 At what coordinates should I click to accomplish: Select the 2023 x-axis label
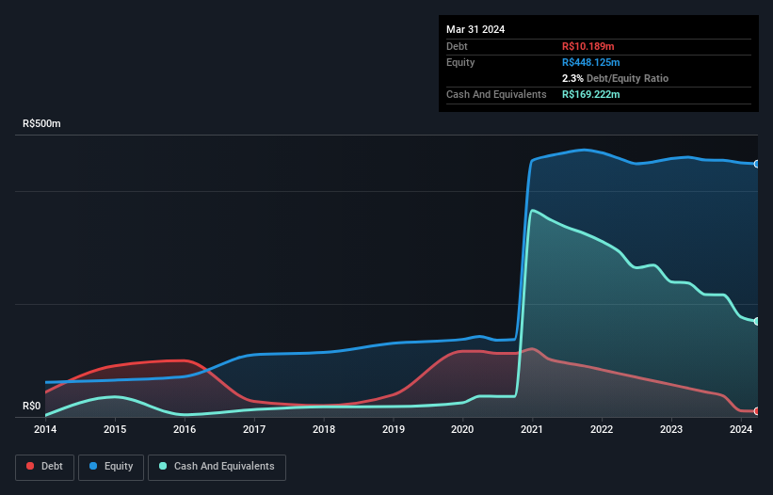coord(671,429)
